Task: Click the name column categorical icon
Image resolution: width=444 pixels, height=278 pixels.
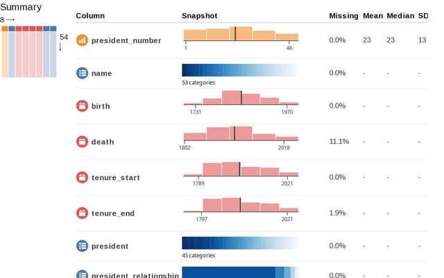Action: coord(82,73)
